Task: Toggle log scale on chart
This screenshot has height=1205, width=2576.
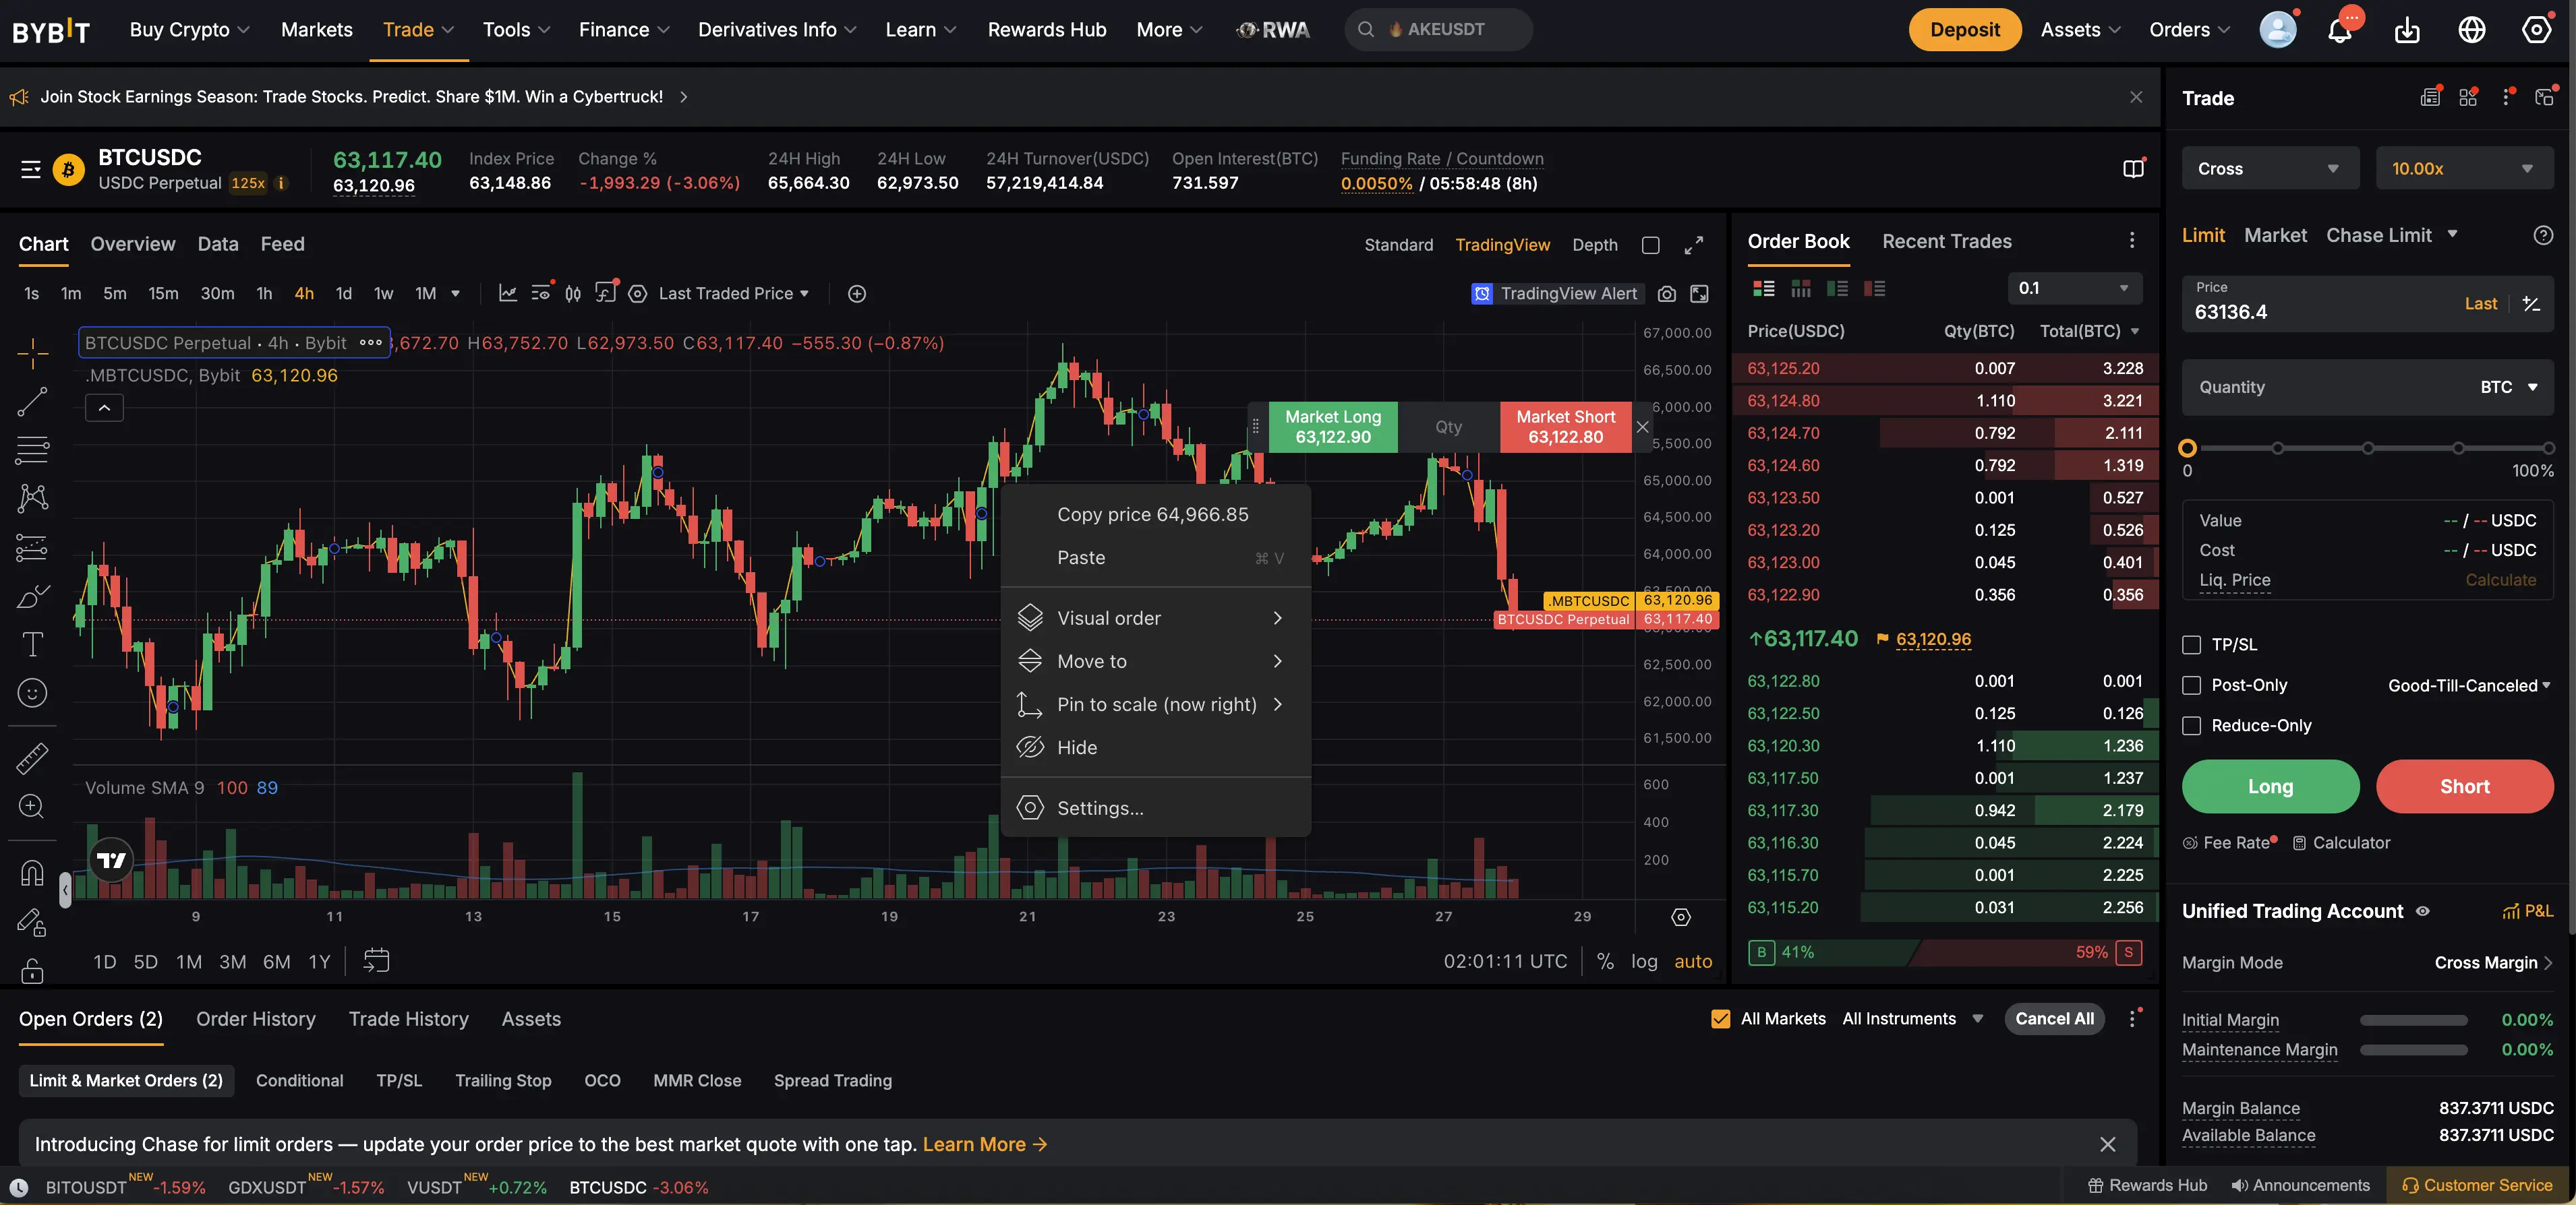Action: [1644, 961]
